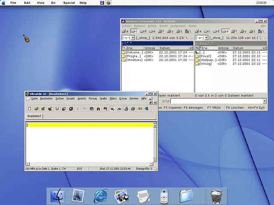Open Konfigurieren menu in Windows Commander

(x=178, y=26)
